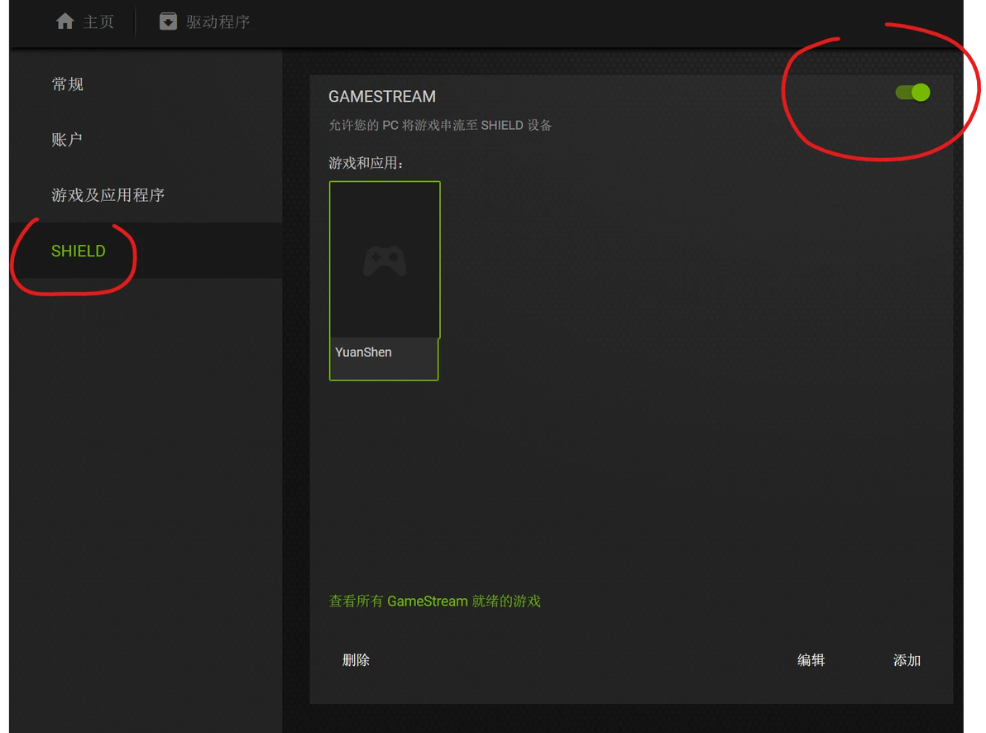Click the 游戏和应用: label
This screenshot has width=986, height=733.
point(366,164)
